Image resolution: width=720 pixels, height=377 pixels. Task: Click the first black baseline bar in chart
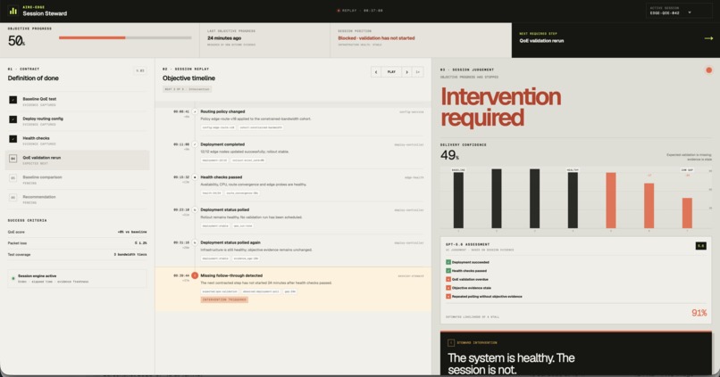coord(458,200)
